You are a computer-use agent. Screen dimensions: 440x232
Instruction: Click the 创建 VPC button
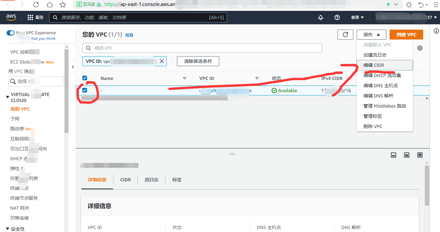pos(406,34)
